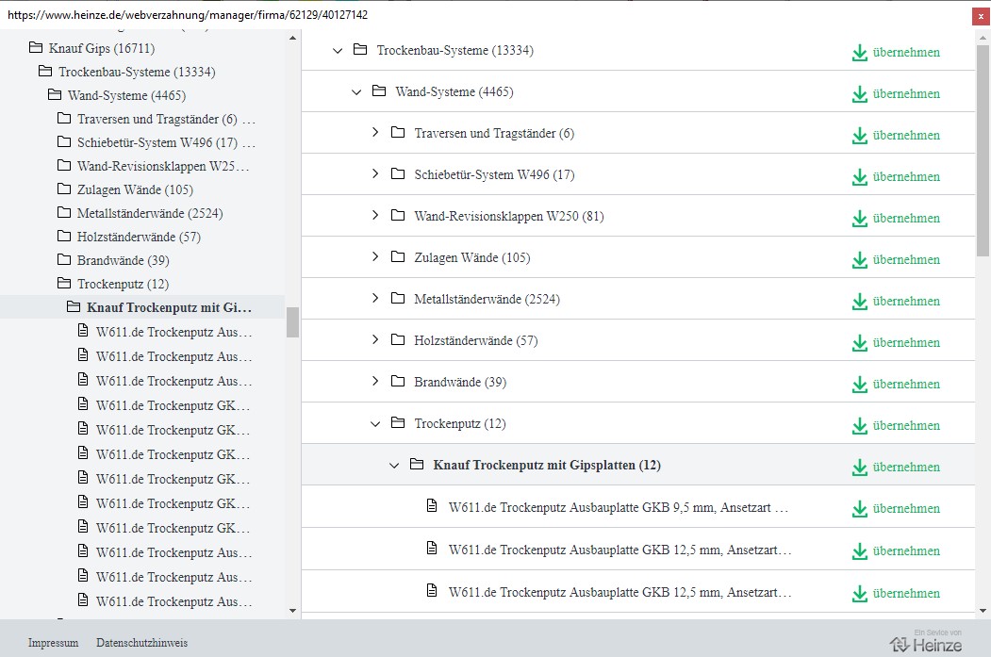Viewport: 991px width, 657px height.
Task: Click download icon for Knauf Trockenputz mit Gipsplatten
Action: coord(860,468)
